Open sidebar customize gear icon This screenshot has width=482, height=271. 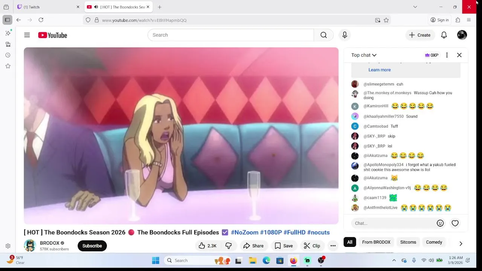click(x=8, y=246)
